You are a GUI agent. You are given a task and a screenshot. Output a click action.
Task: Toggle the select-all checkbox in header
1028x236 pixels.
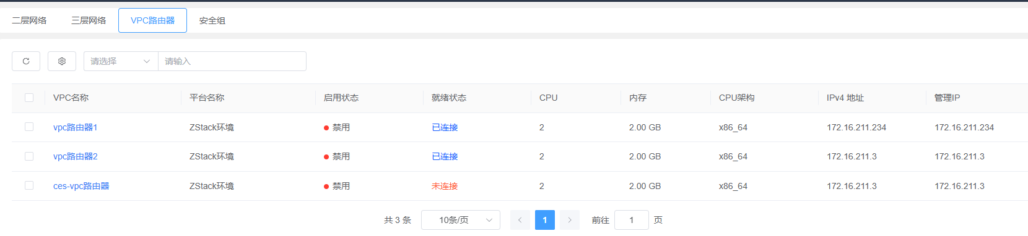point(29,98)
